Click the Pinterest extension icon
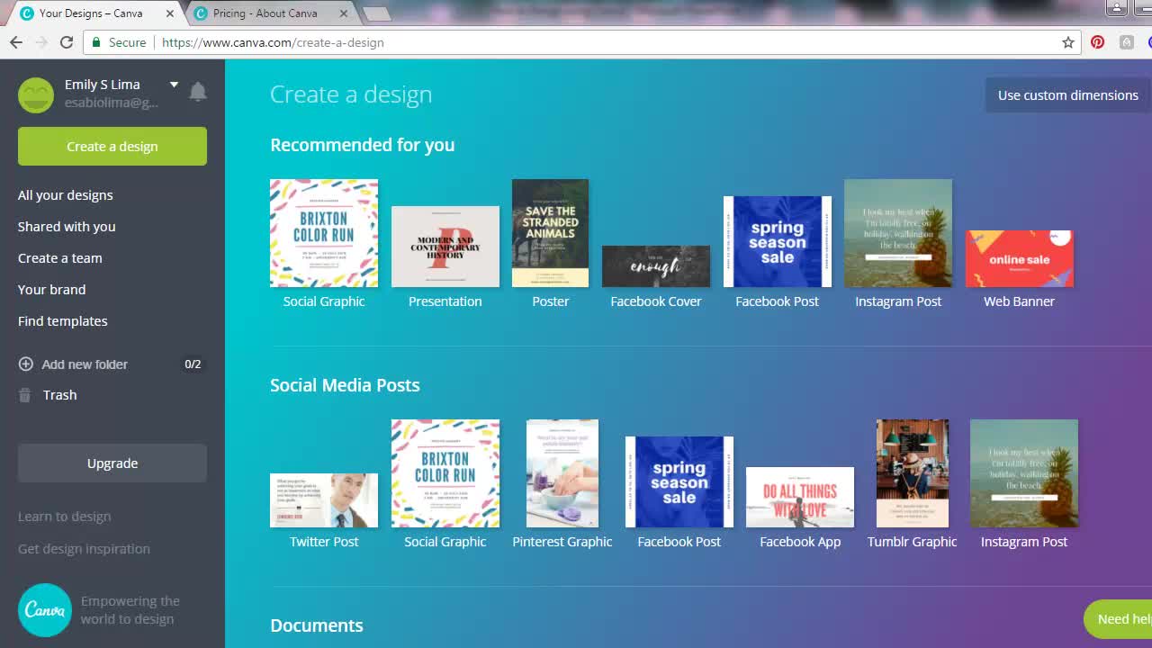Viewport: 1152px width, 648px height. tap(1098, 42)
